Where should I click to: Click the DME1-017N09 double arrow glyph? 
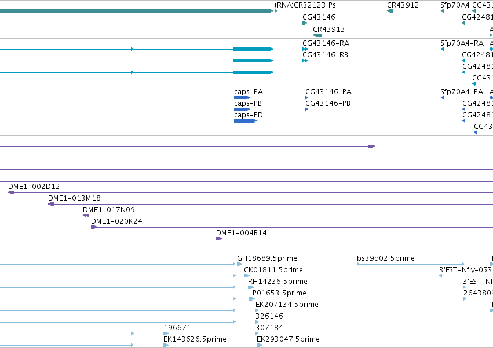click(86, 216)
